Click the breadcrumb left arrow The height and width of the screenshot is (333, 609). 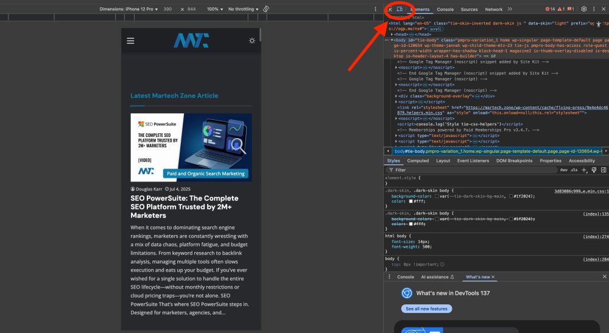[387, 151]
